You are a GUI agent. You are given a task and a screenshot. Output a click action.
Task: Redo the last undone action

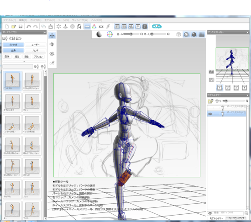click(36, 26)
